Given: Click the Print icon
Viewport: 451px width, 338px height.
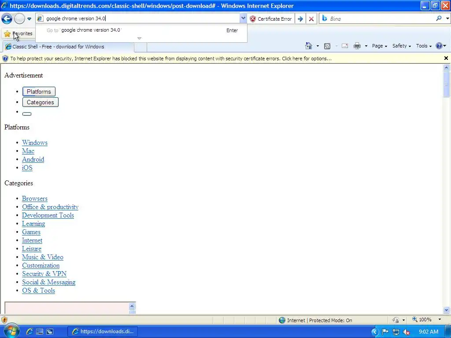Looking at the screenshot, I should point(357,46).
